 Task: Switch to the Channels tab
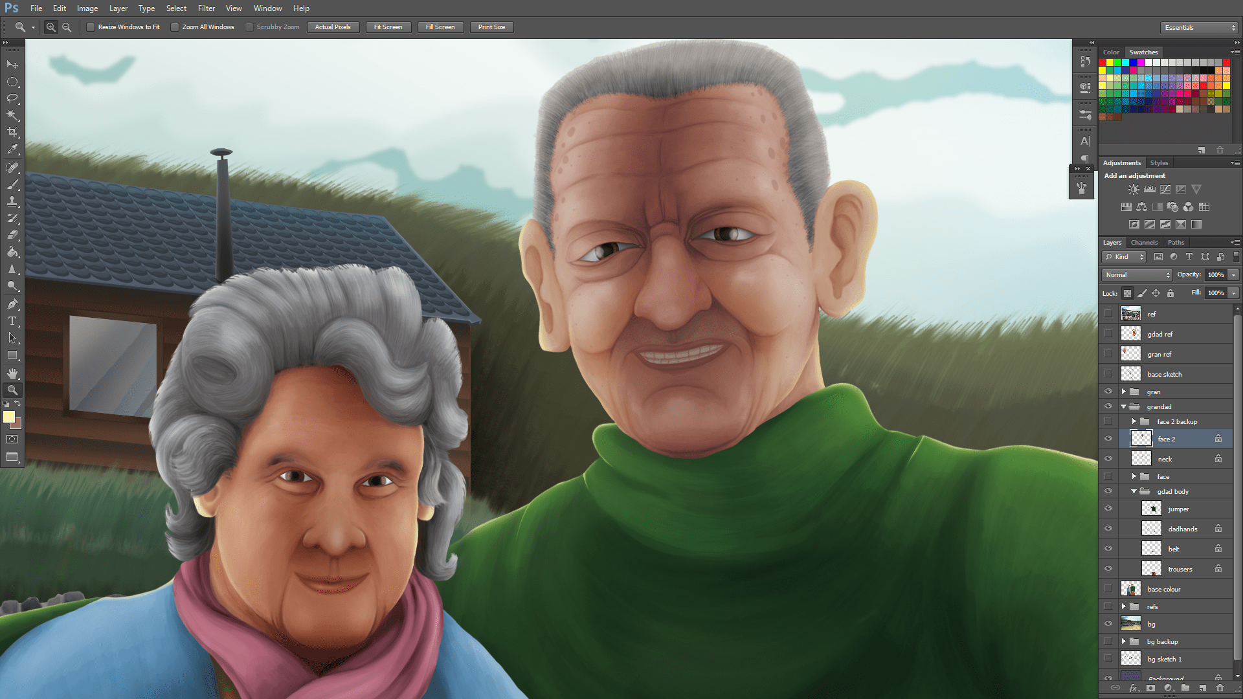(1145, 242)
